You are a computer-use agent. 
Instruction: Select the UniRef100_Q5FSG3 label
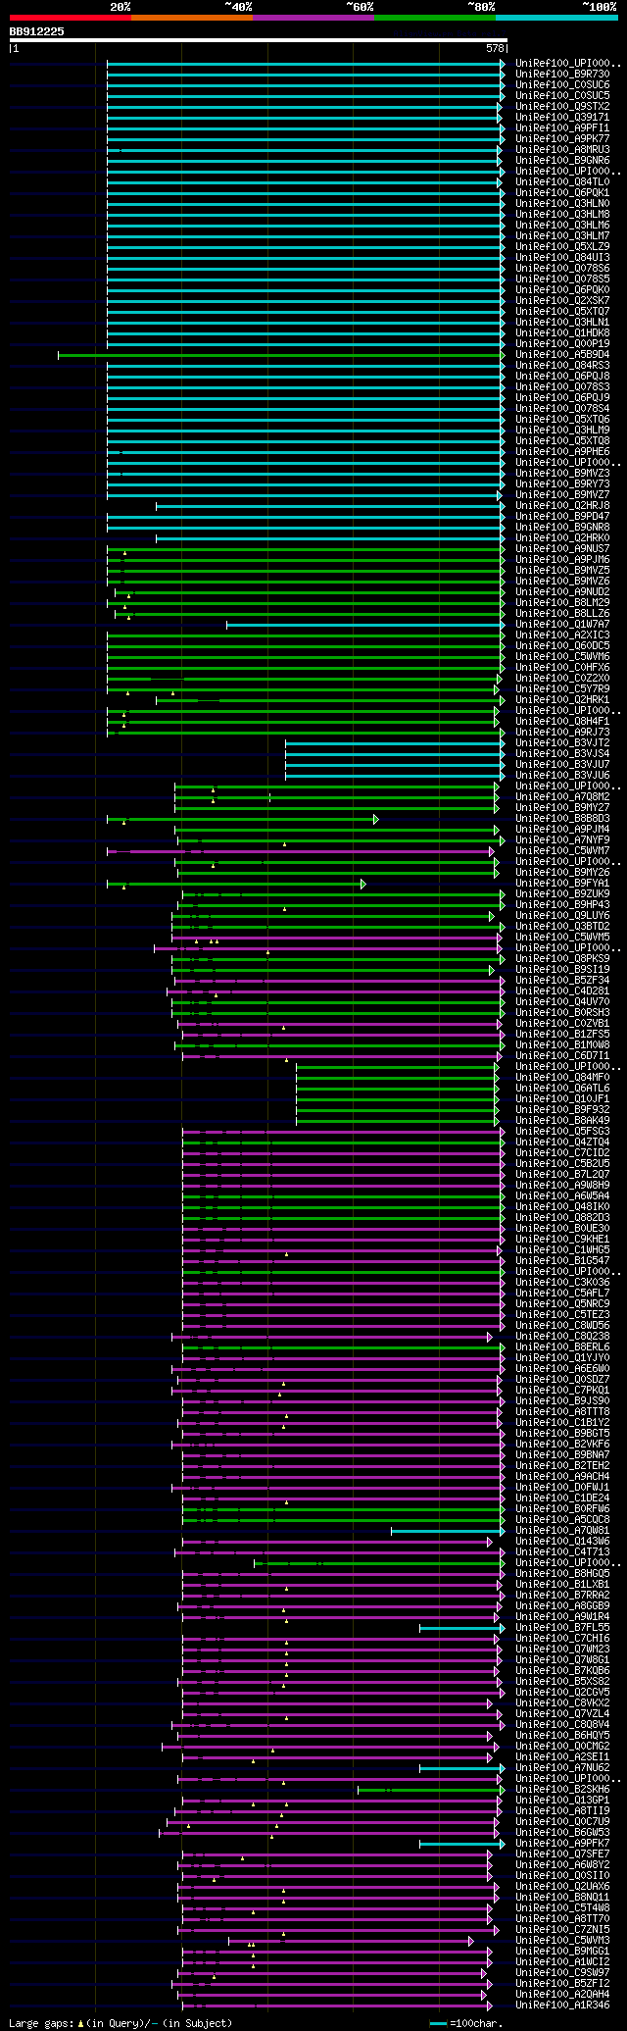pyautogui.click(x=562, y=1131)
